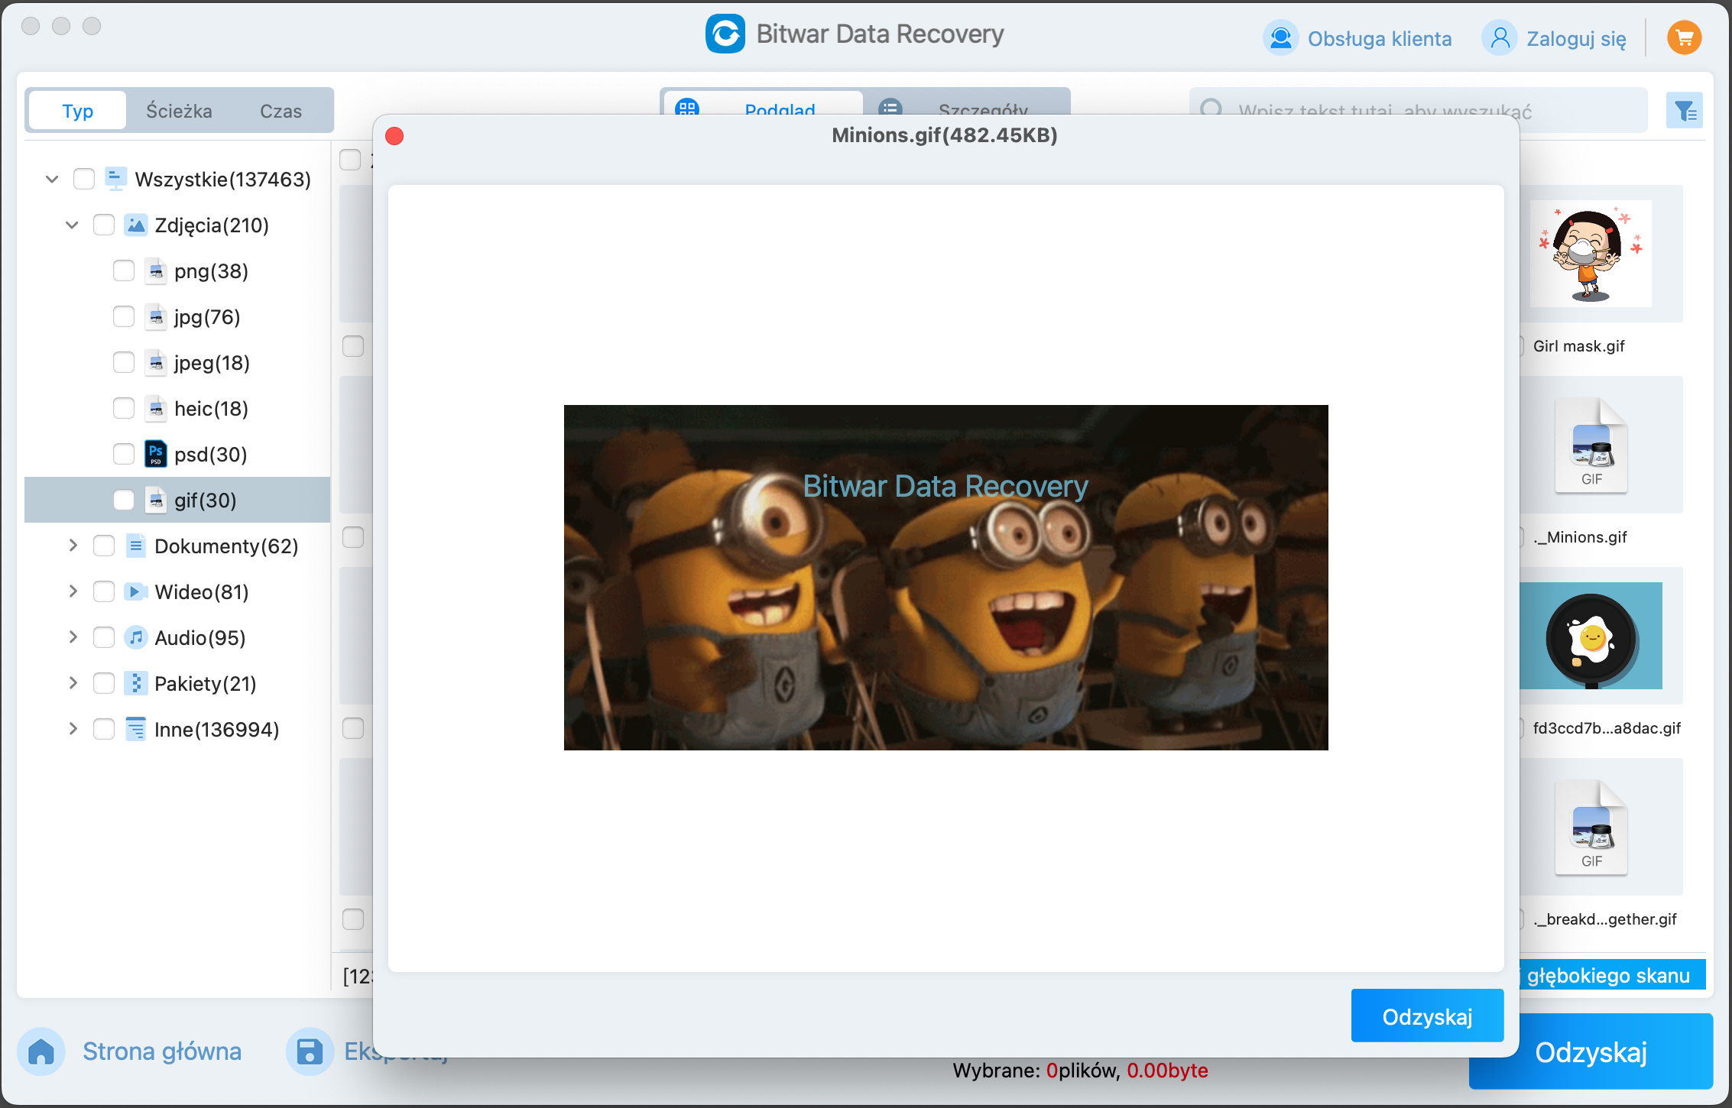
Task: Click the orange shopping cart icon
Action: (1684, 37)
